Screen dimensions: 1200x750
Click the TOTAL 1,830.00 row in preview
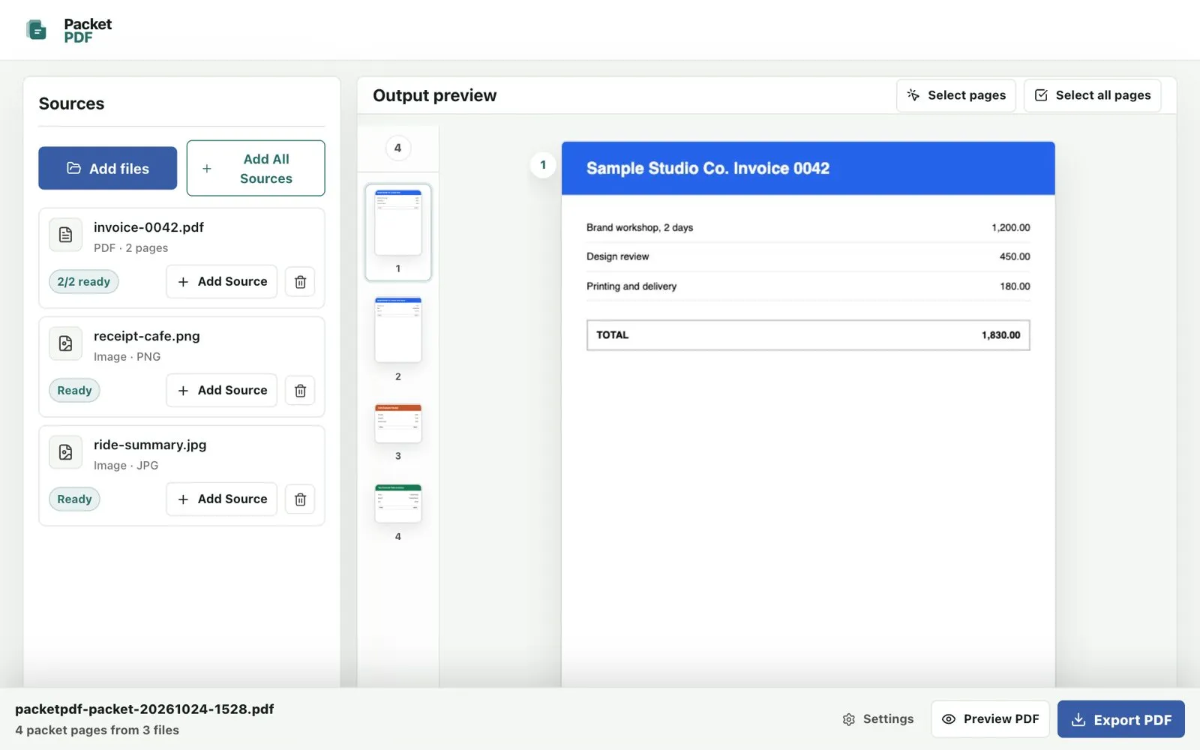pos(808,335)
